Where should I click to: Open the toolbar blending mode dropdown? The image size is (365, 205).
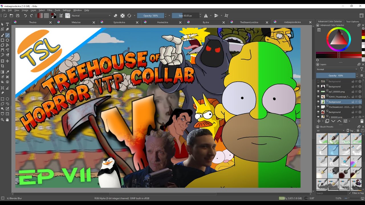[91, 16]
